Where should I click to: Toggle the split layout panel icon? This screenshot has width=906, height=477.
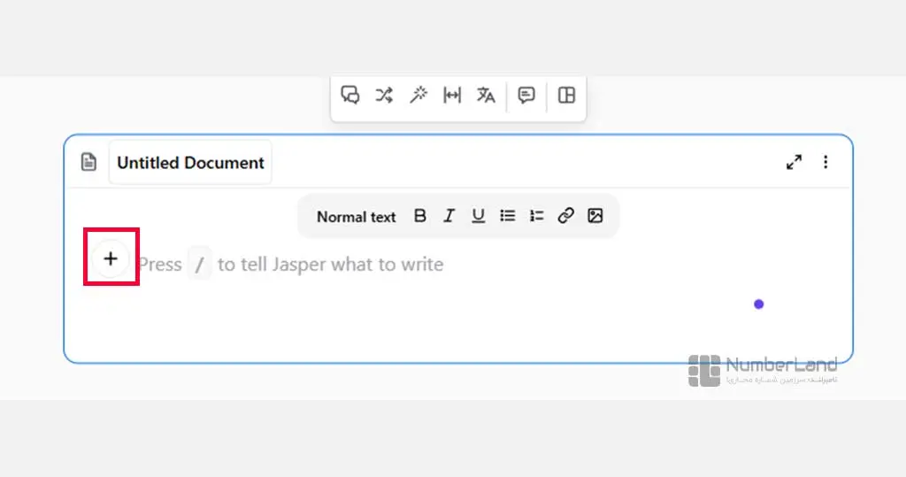click(567, 95)
